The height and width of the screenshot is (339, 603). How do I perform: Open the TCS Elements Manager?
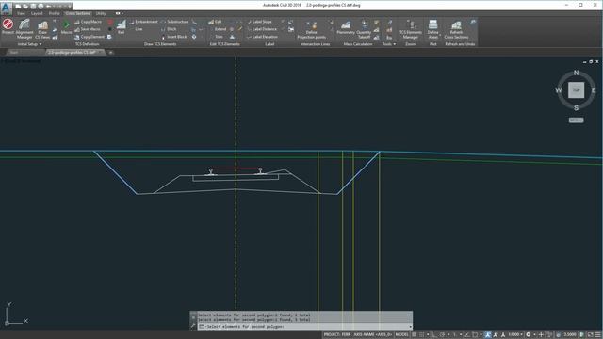coord(411,29)
